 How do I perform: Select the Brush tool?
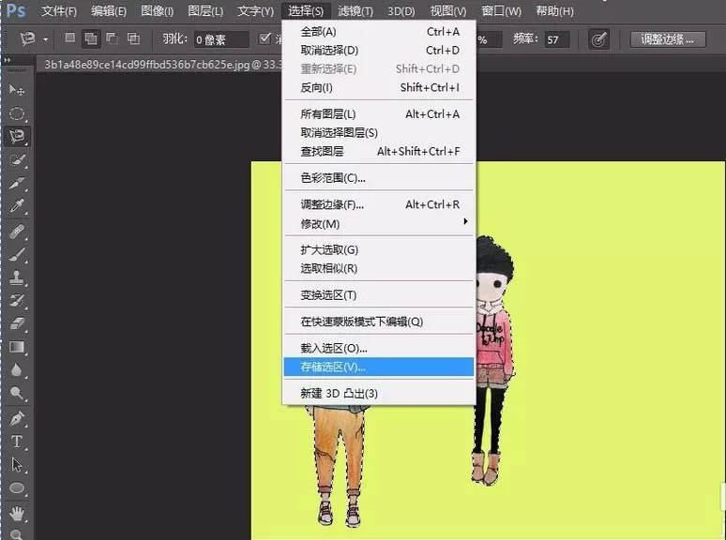[x=17, y=254]
